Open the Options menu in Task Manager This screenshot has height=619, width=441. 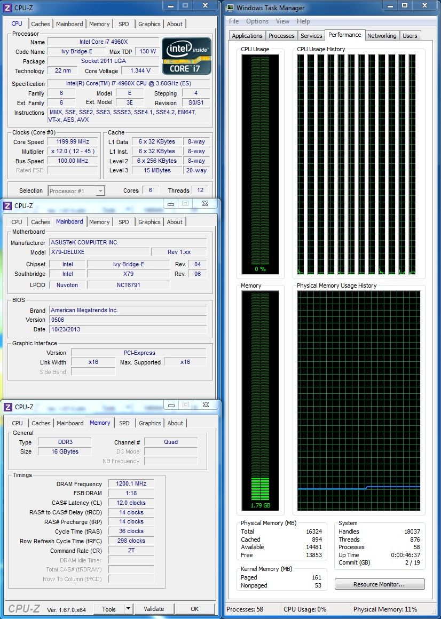257,21
